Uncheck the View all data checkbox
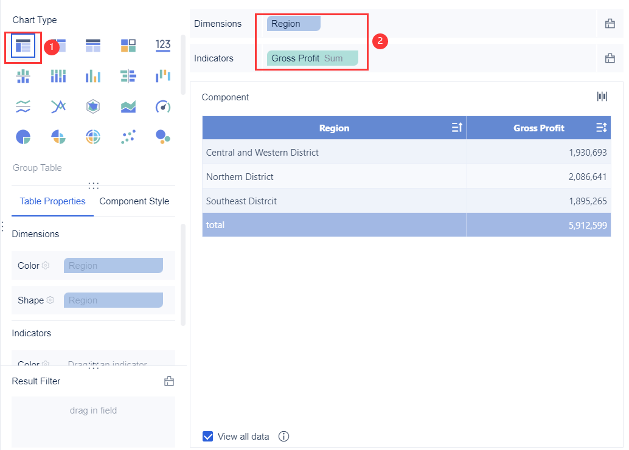 click(x=209, y=436)
